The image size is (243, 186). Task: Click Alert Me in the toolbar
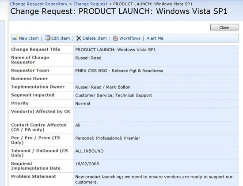155,38
